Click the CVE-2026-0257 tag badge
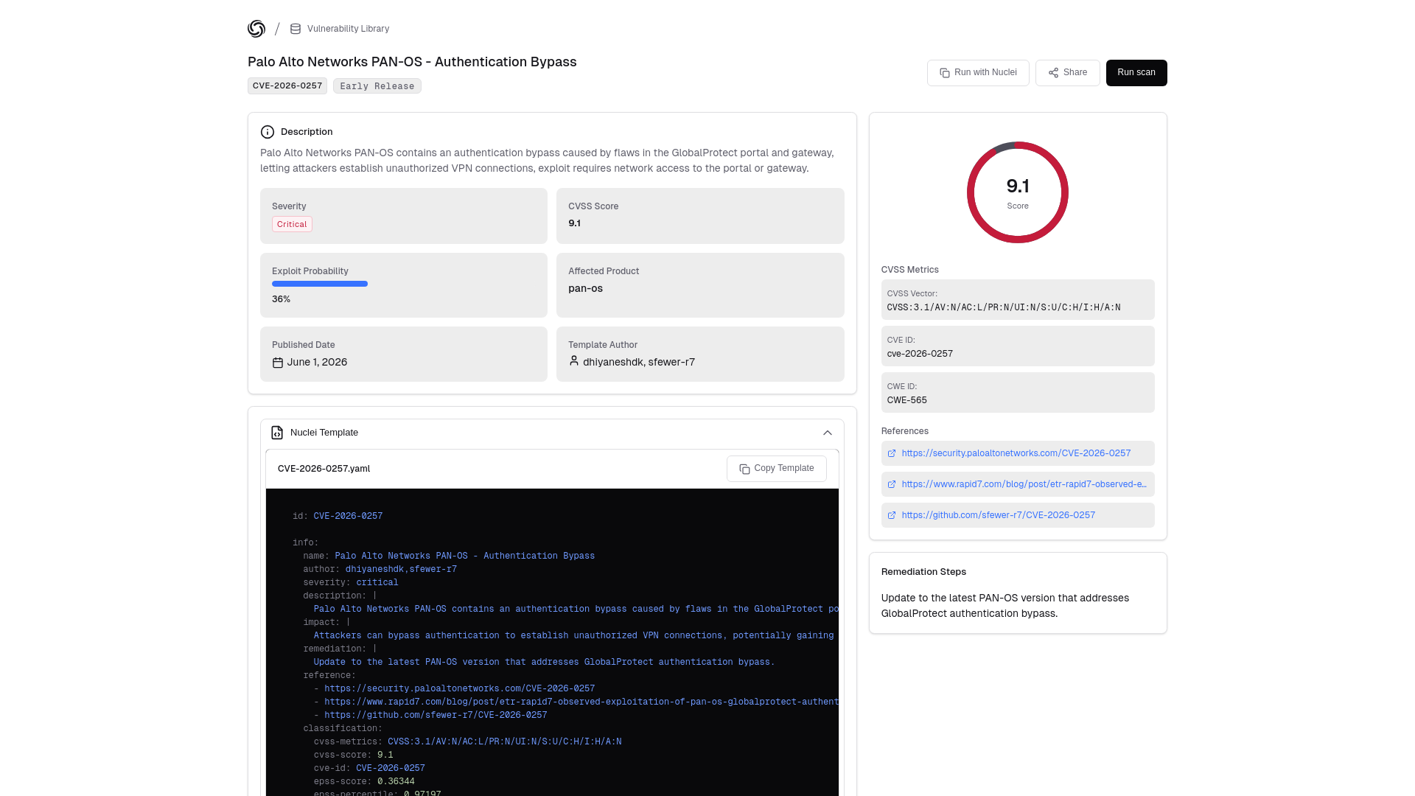 (x=287, y=86)
